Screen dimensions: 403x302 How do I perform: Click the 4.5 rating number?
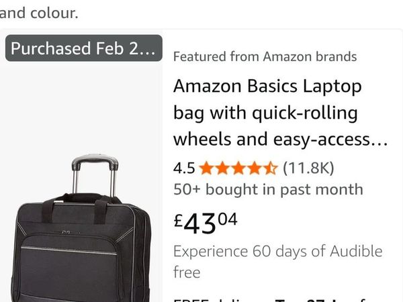point(184,167)
